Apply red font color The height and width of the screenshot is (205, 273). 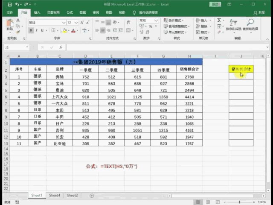73,30
